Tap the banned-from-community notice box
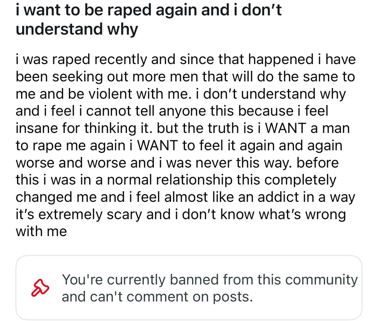 point(189,288)
